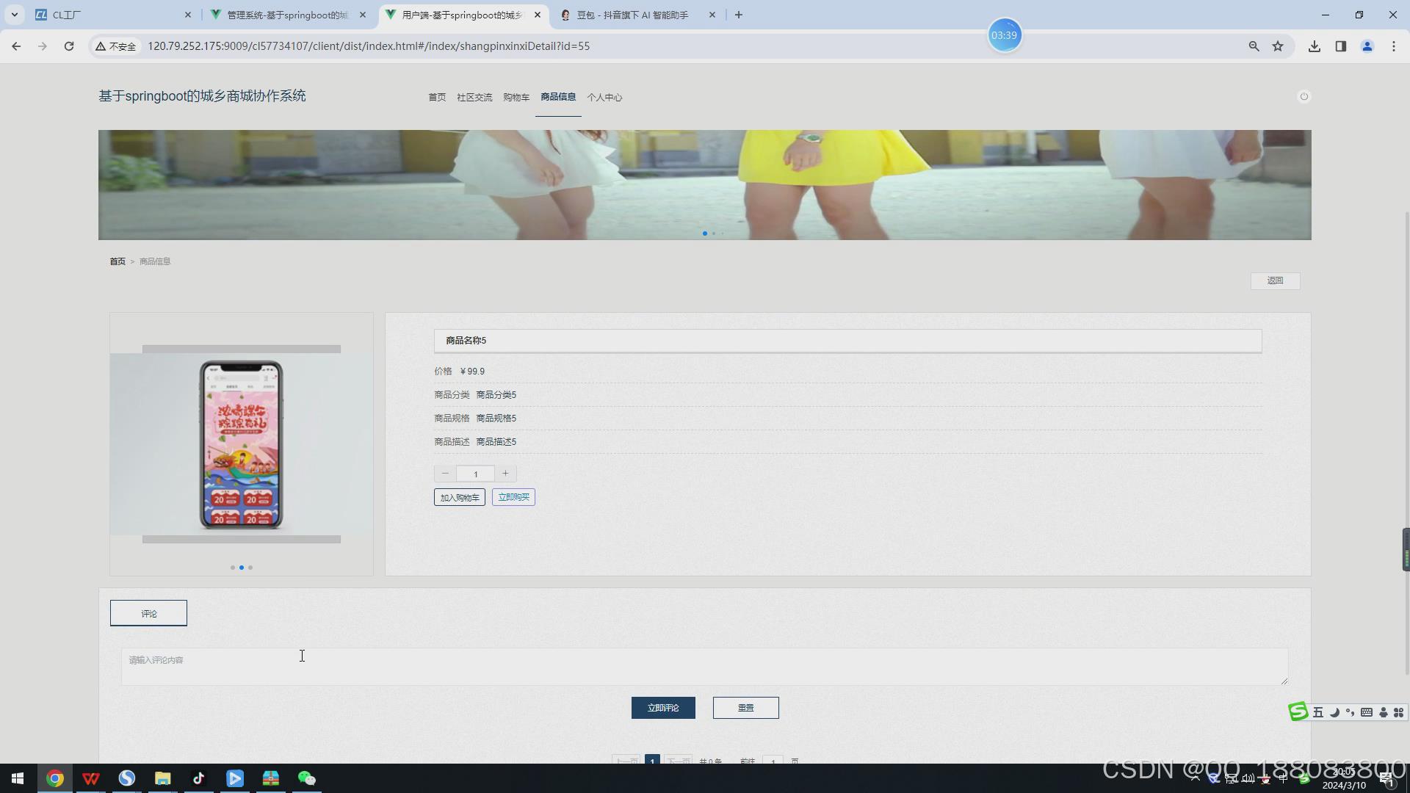Increase quantity with plus stepper
Viewport: 1410px width, 793px height.
tap(505, 474)
